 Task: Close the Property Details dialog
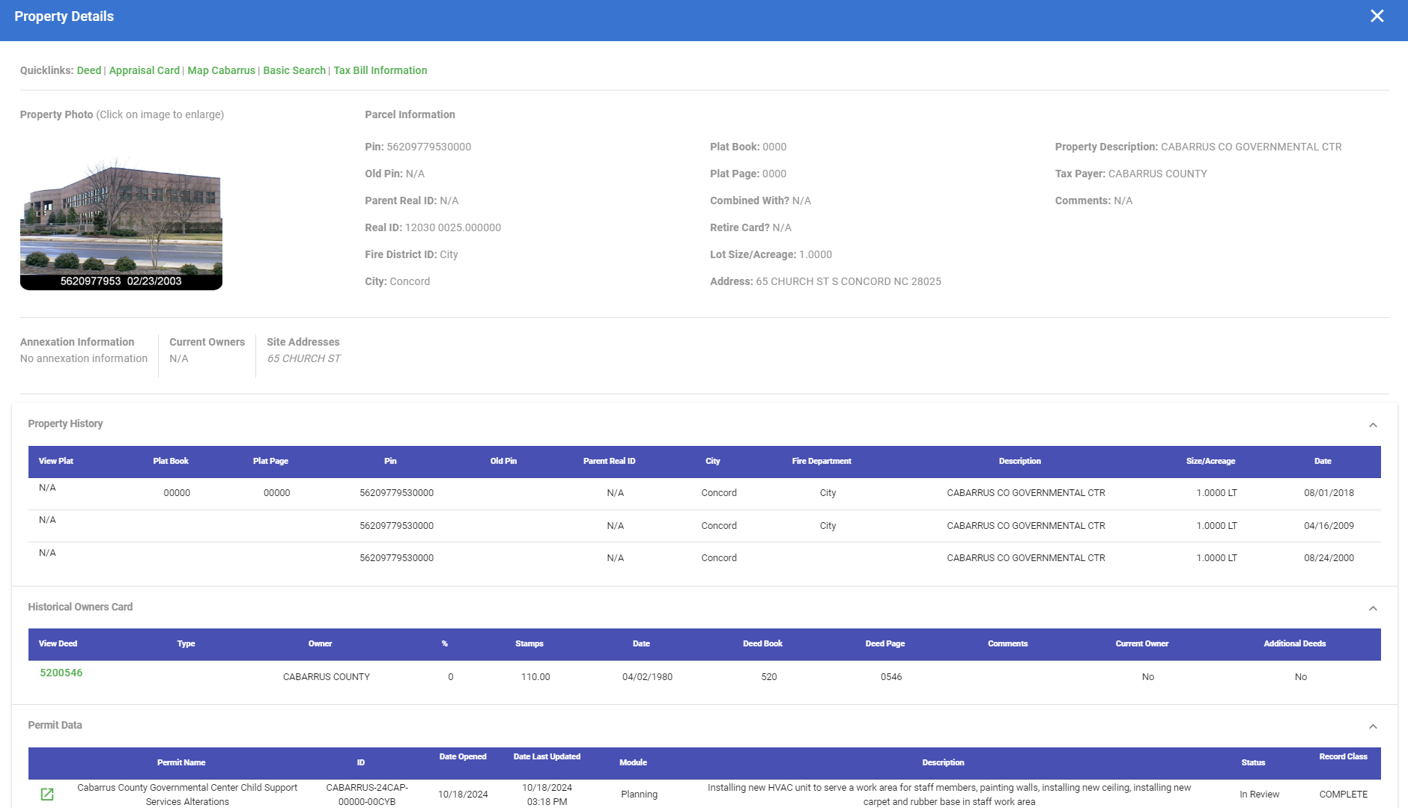tap(1377, 16)
